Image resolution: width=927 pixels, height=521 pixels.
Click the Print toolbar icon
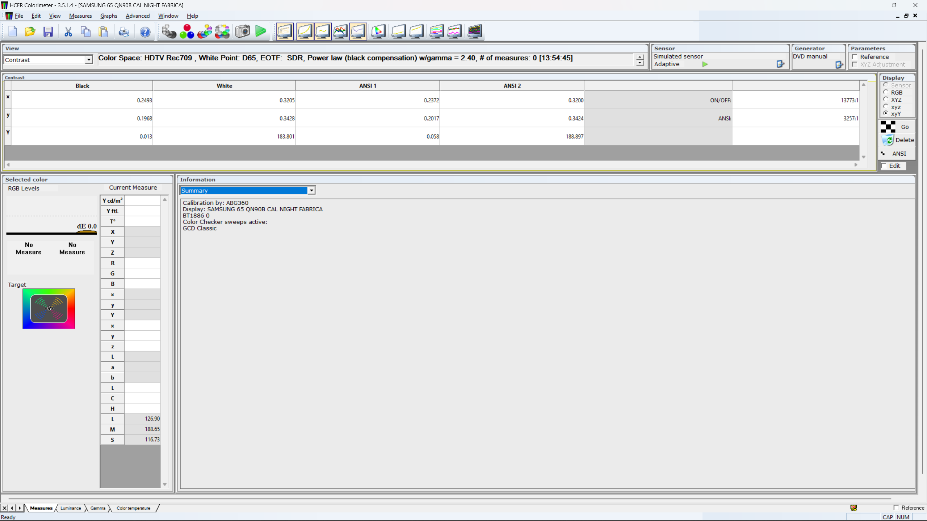(124, 32)
